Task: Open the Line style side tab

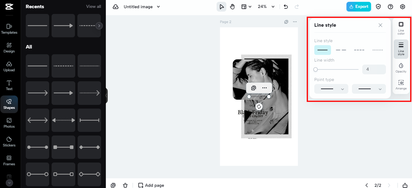Action: tap(401, 49)
